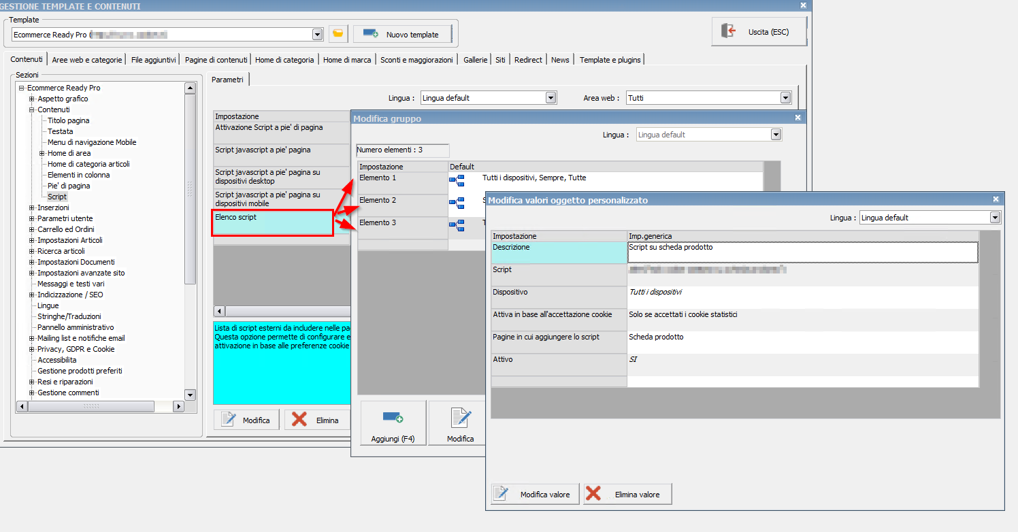This screenshot has width=1018, height=532.
Task: Click the Elimina valore button
Action: [x=627, y=494]
